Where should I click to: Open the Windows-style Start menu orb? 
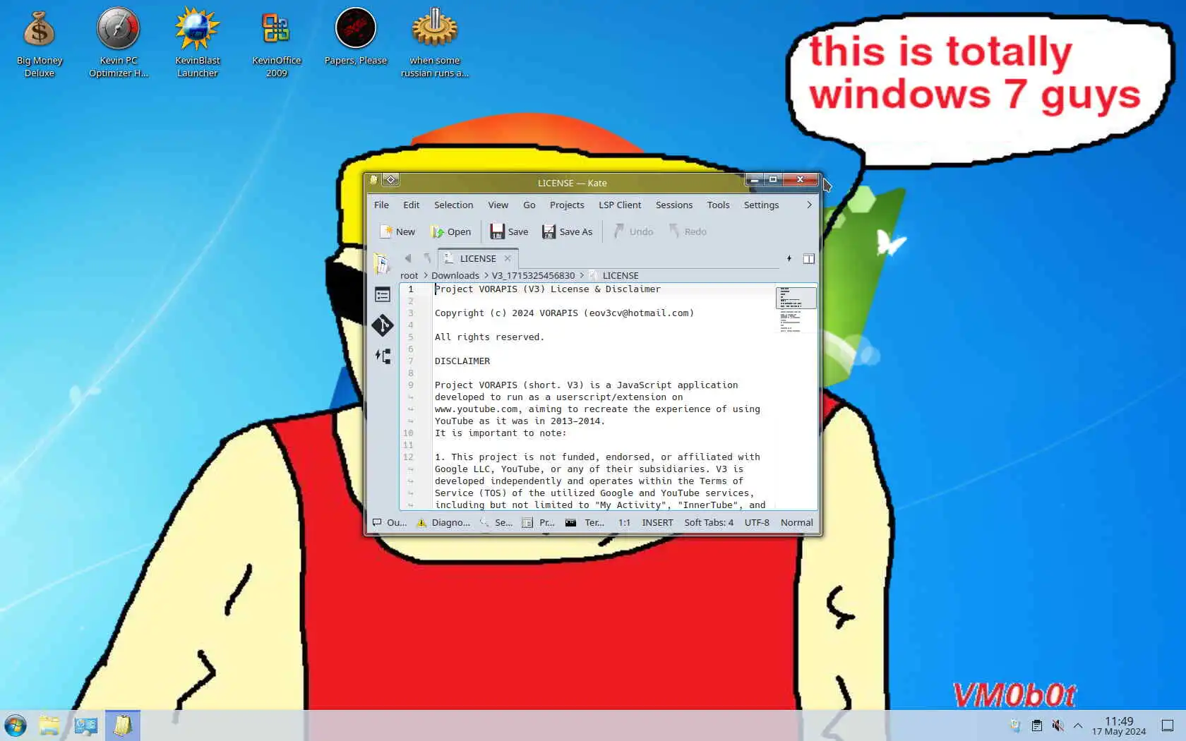point(16,725)
